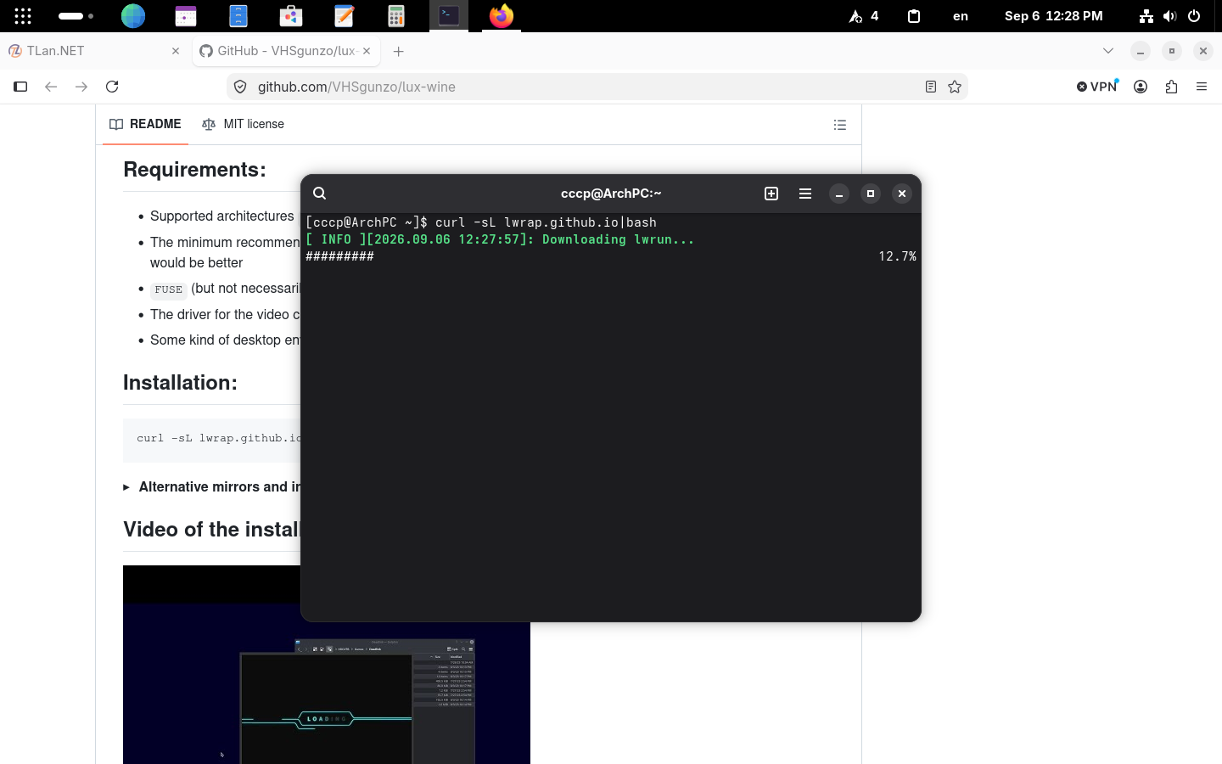1222x764 pixels.
Task: Switch to the terminal app icon in top bar
Action: [449, 16]
